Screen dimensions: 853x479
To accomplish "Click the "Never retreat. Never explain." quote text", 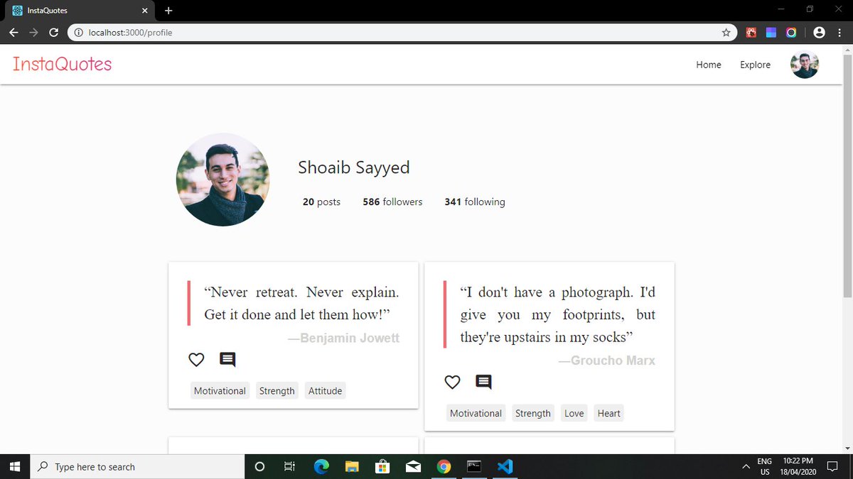I will [301, 303].
